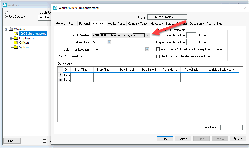This screenshot has height=148, width=249.
Task: Check first entry always clocks in
Action: click(x=158, y=56)
